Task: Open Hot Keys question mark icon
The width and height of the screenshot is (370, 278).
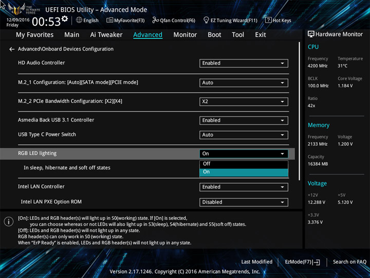Action: pos(268,20)
